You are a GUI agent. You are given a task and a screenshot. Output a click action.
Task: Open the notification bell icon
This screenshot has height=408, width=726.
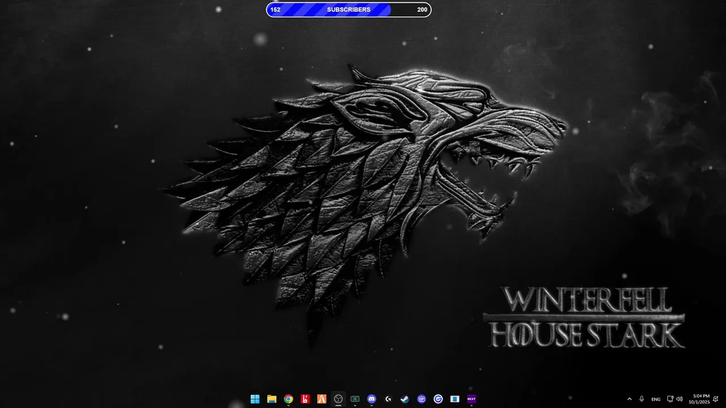(x=716, y=399)
